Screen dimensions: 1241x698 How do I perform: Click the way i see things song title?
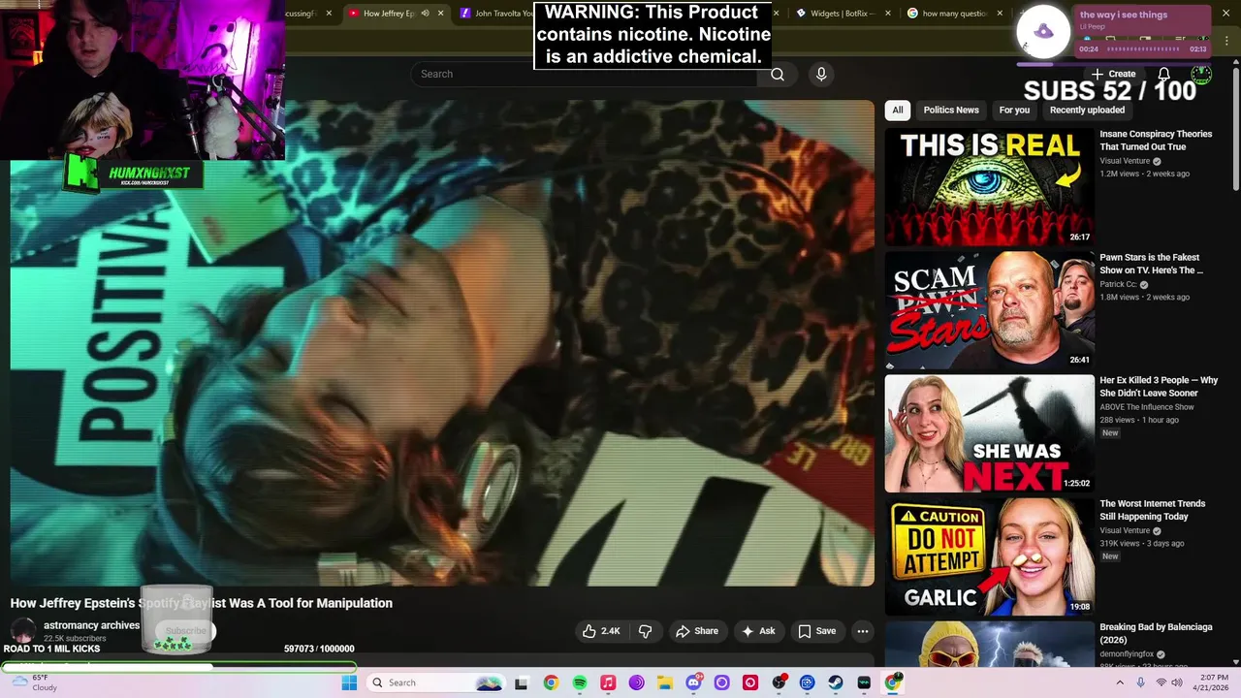pos(1124,15)
